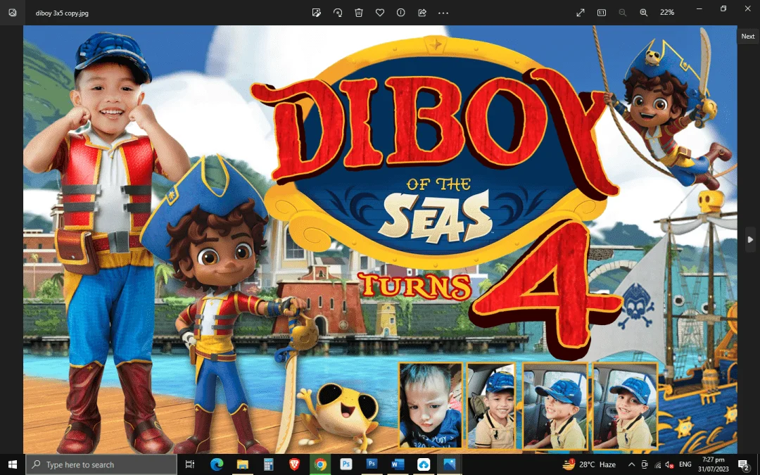Click the diboy 3x5 copy.jpg file name
The width and height of the screenshot is (760, 475).
tap(62, 13)
